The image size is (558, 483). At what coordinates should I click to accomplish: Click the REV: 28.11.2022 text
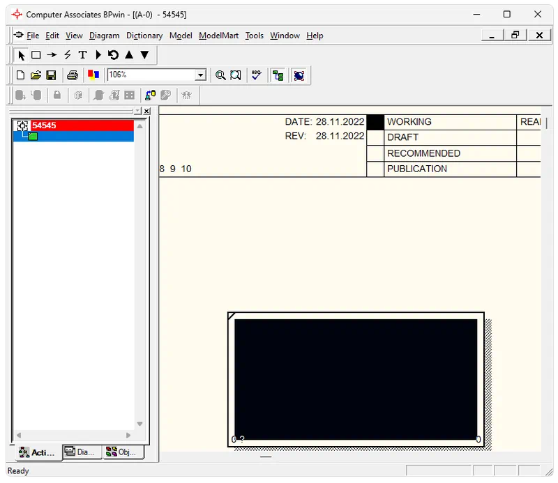(x=324, y=136)
